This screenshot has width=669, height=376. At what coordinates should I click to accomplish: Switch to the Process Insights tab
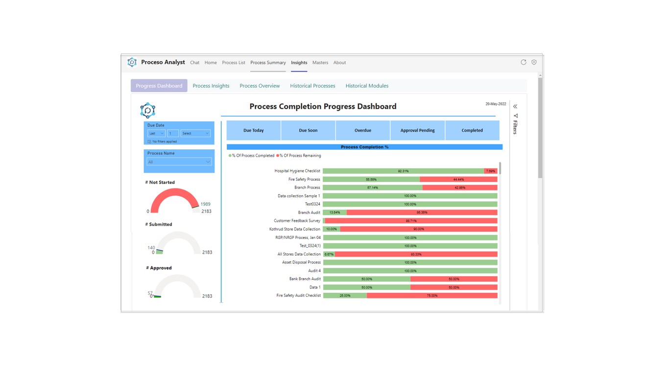pyautogui.click(x=211, y=86)
